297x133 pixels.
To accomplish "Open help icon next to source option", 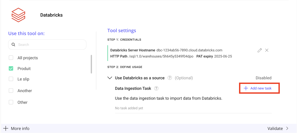I will pos(170,78).
